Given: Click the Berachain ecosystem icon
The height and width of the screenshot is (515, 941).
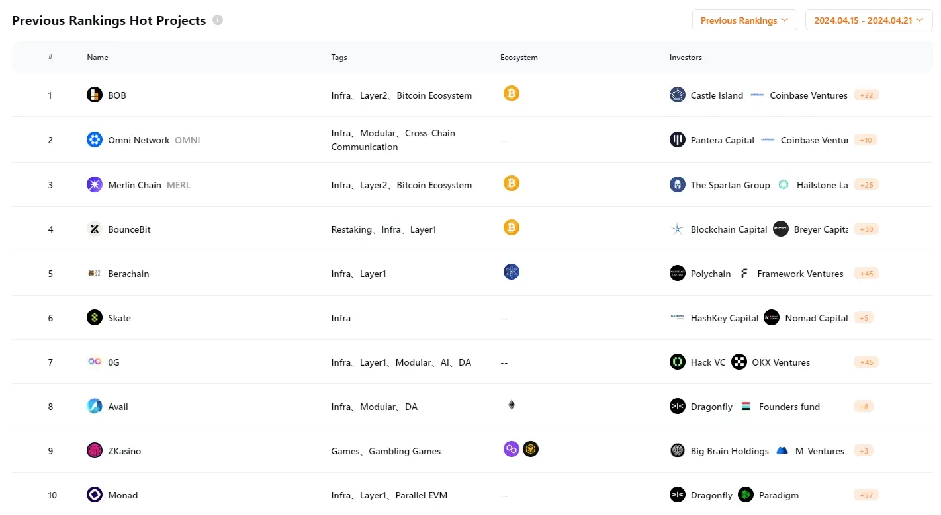Looking at the screenshot, I should click(511, 271).
